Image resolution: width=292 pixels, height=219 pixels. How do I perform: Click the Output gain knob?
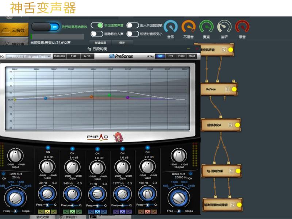click(179, 156)
